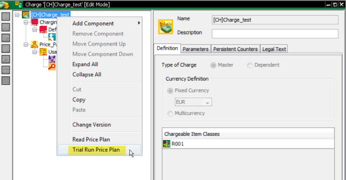
Task: Switch to the Persistent Counters tab
Action: coord(235,49)
